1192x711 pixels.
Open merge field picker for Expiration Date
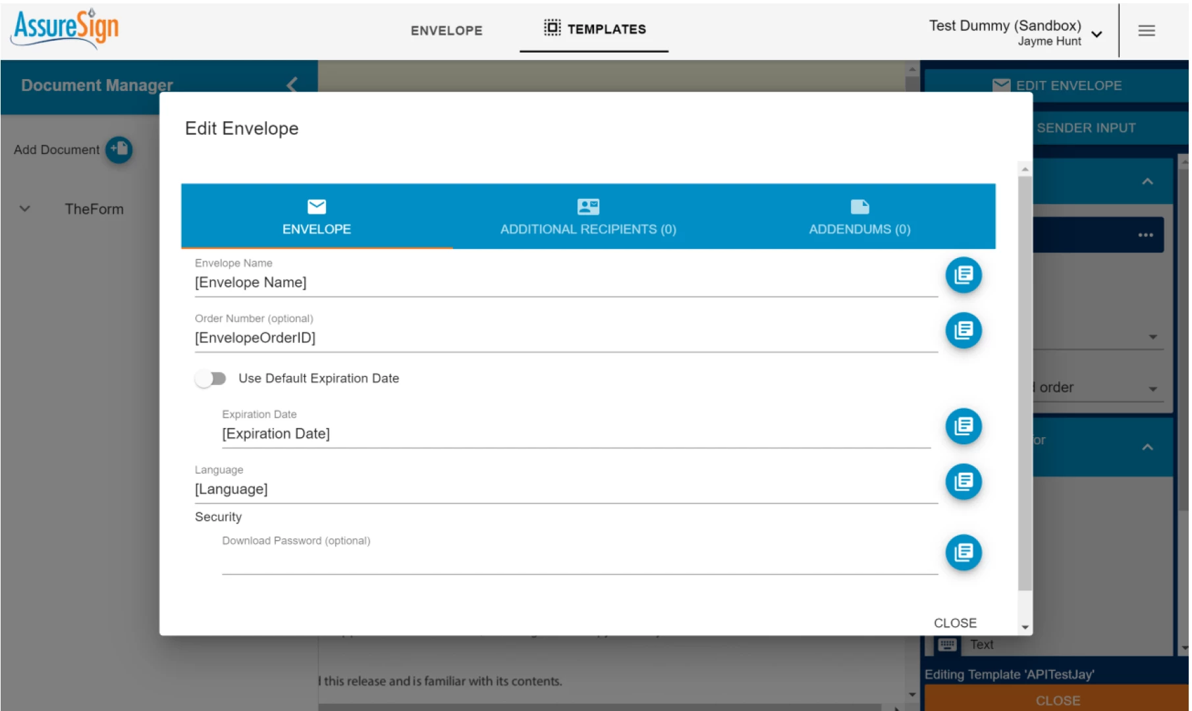click(x=963, y=427)
